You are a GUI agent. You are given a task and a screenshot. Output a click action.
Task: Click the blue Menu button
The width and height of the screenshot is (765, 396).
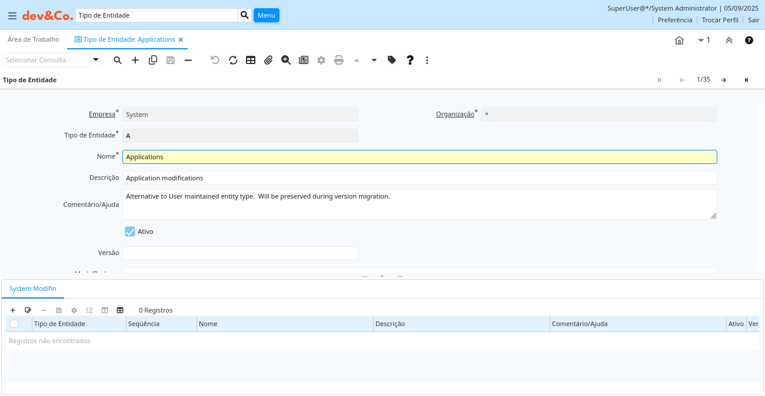point(266,15)
